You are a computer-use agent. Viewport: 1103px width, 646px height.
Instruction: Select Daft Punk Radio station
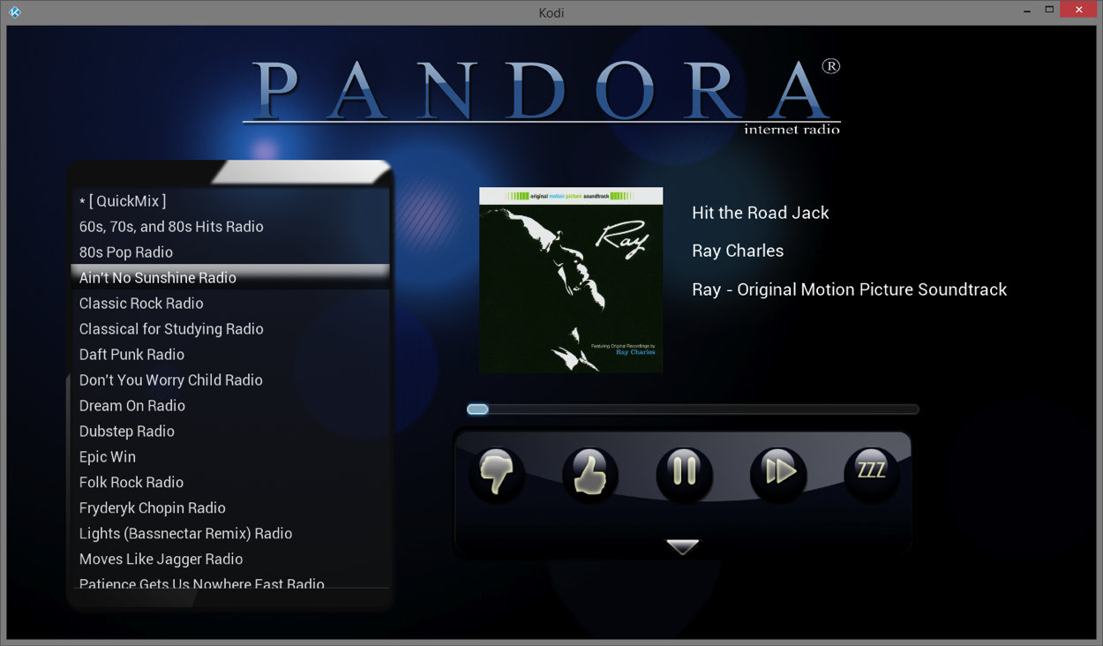point(229,354)
